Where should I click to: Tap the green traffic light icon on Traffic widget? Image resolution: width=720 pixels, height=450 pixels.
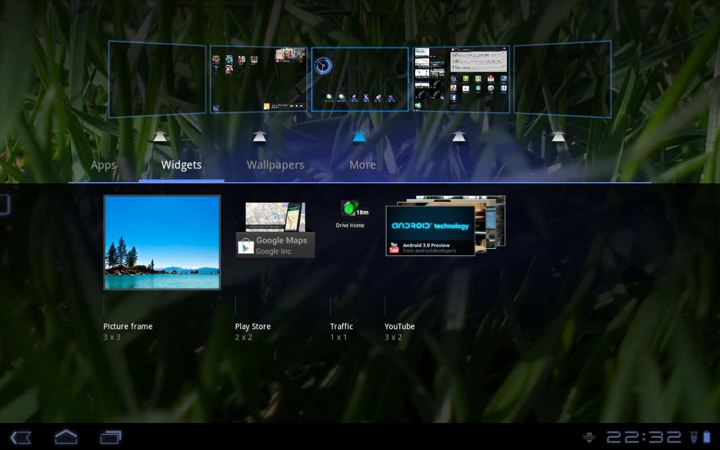348,208
